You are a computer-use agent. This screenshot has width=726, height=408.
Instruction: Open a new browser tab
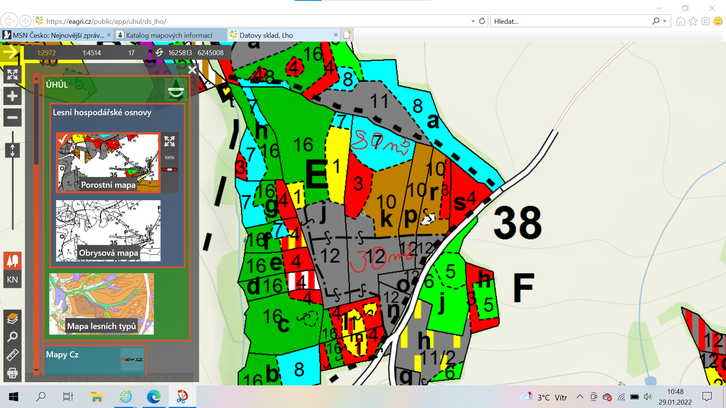point(347,35)
